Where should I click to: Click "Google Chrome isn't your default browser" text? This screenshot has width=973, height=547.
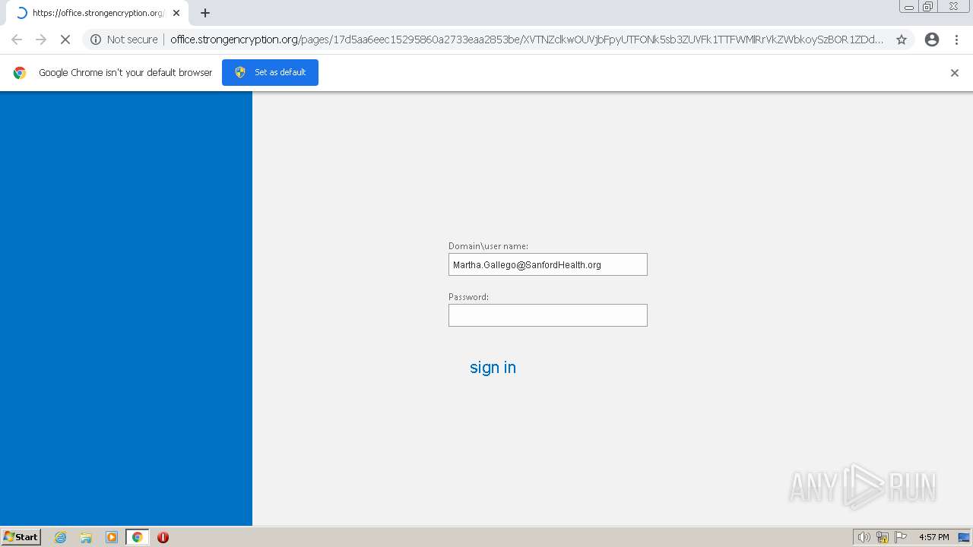[x=125, y=73]
